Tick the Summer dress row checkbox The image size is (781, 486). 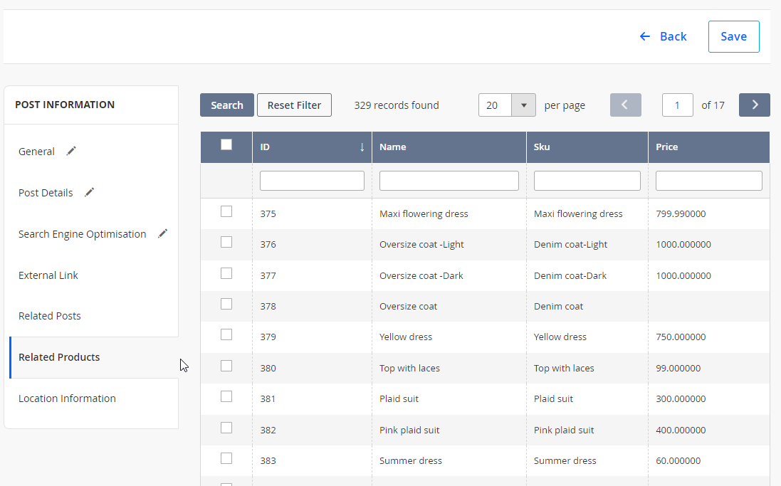226,458
